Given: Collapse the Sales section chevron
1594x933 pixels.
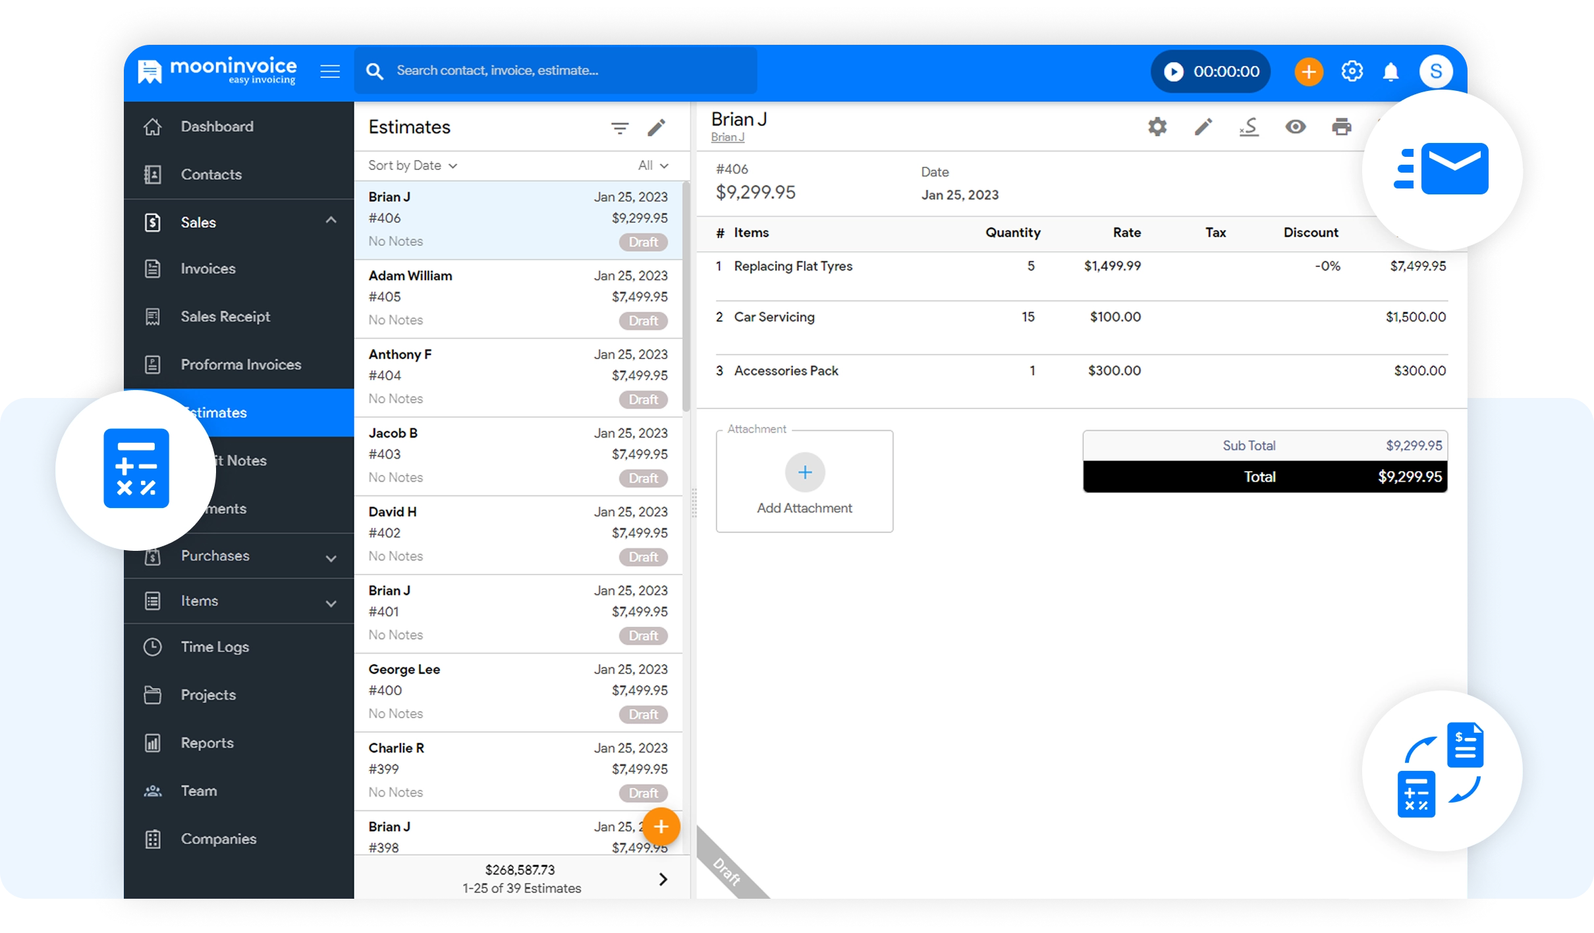Looking at the screenshot, I should pyautogui.click(x=331, y=221).
